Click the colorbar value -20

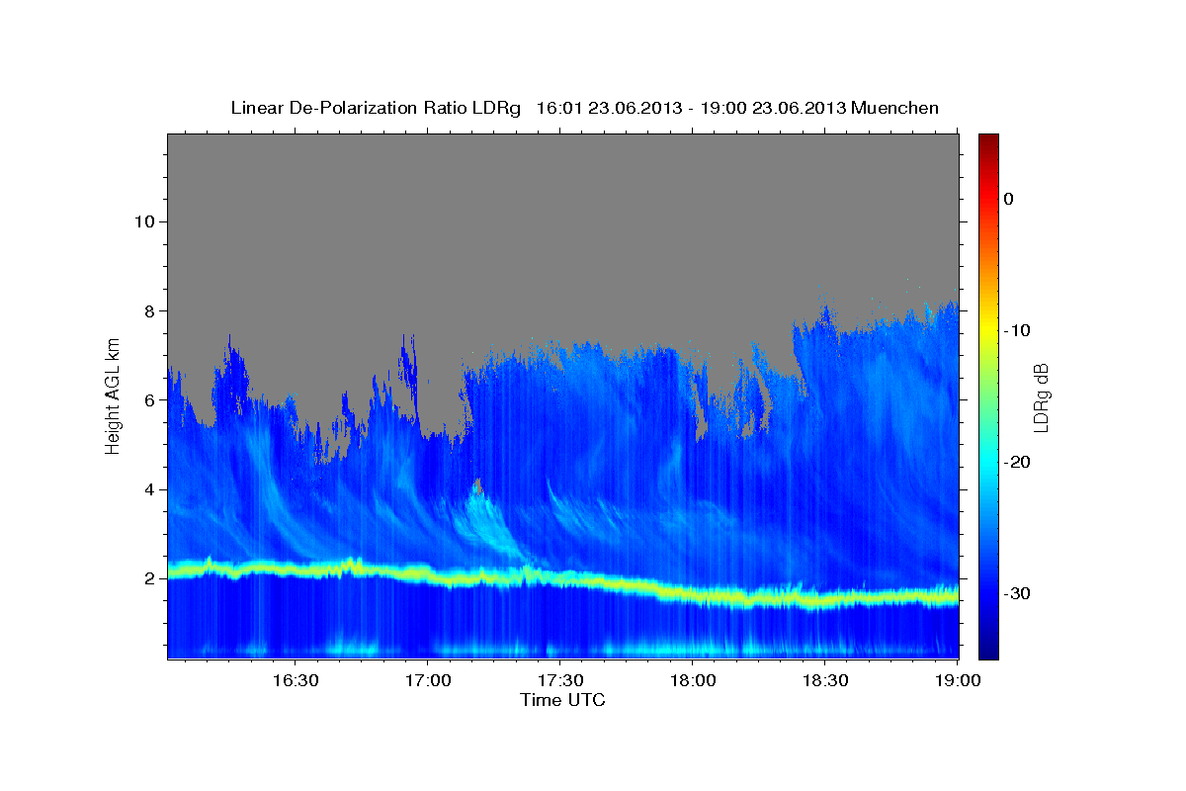click(1017, 462)
